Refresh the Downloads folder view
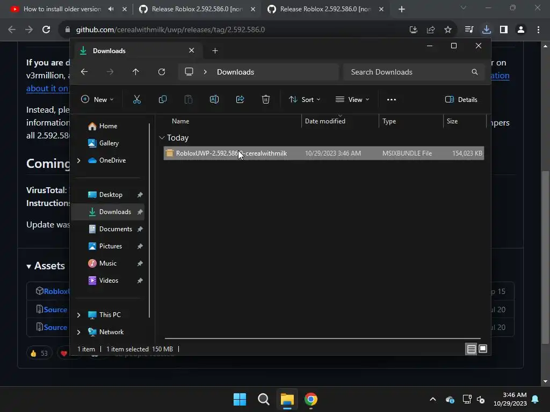This screenshot has height=412, width=550. (162, 72)
